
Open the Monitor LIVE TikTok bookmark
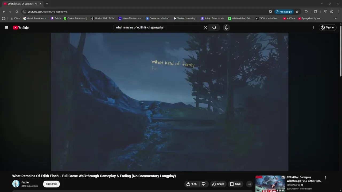tap(103, 18)
